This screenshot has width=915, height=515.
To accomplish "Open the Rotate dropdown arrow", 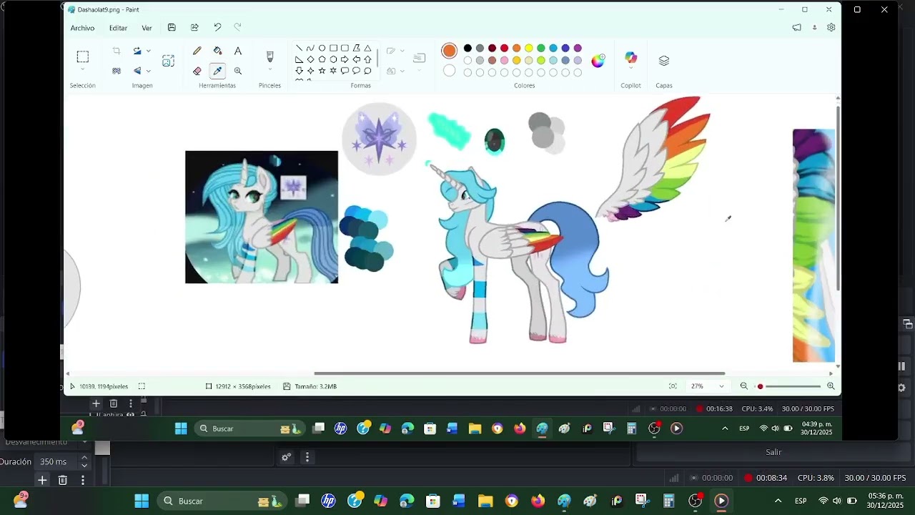I will click(148, 51).
